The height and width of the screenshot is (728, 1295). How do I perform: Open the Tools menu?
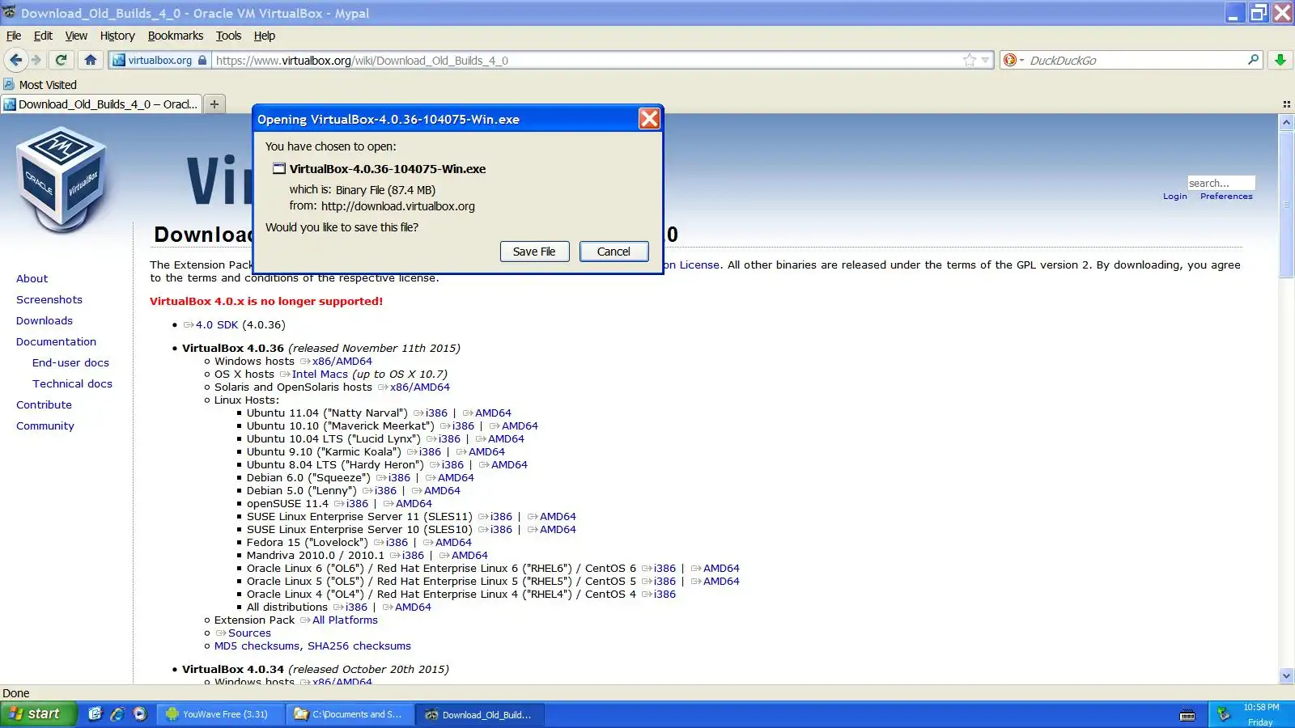tap(228, 36)
